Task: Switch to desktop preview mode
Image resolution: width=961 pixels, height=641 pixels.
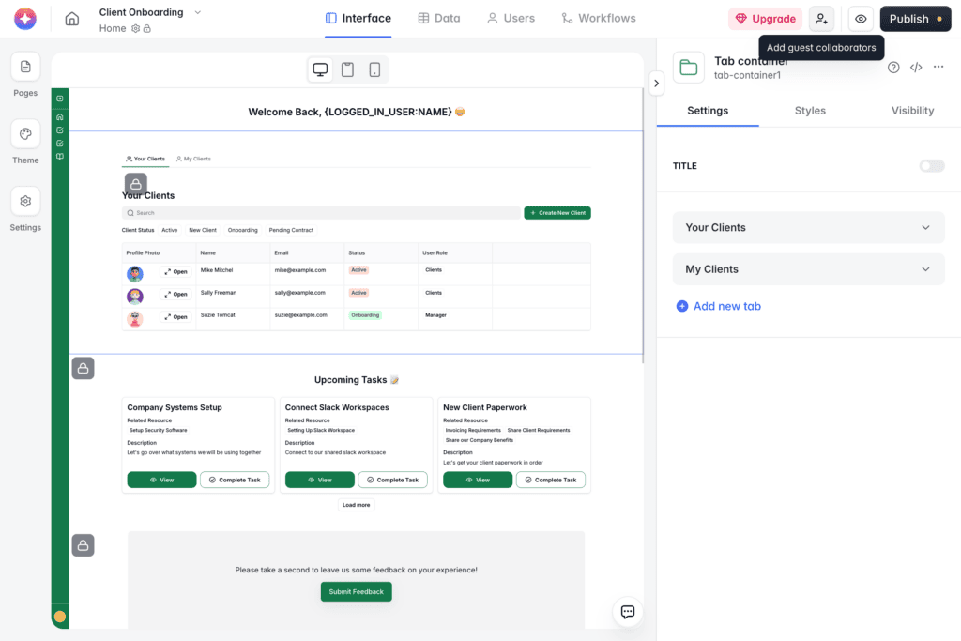Action: pos(321,69)
